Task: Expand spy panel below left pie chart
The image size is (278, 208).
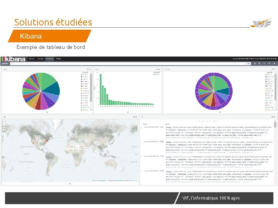Action: (47, 112)
